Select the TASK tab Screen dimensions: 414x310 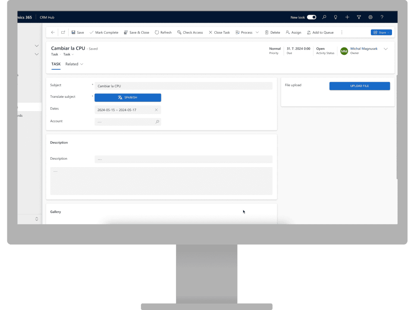pos(56,64)
